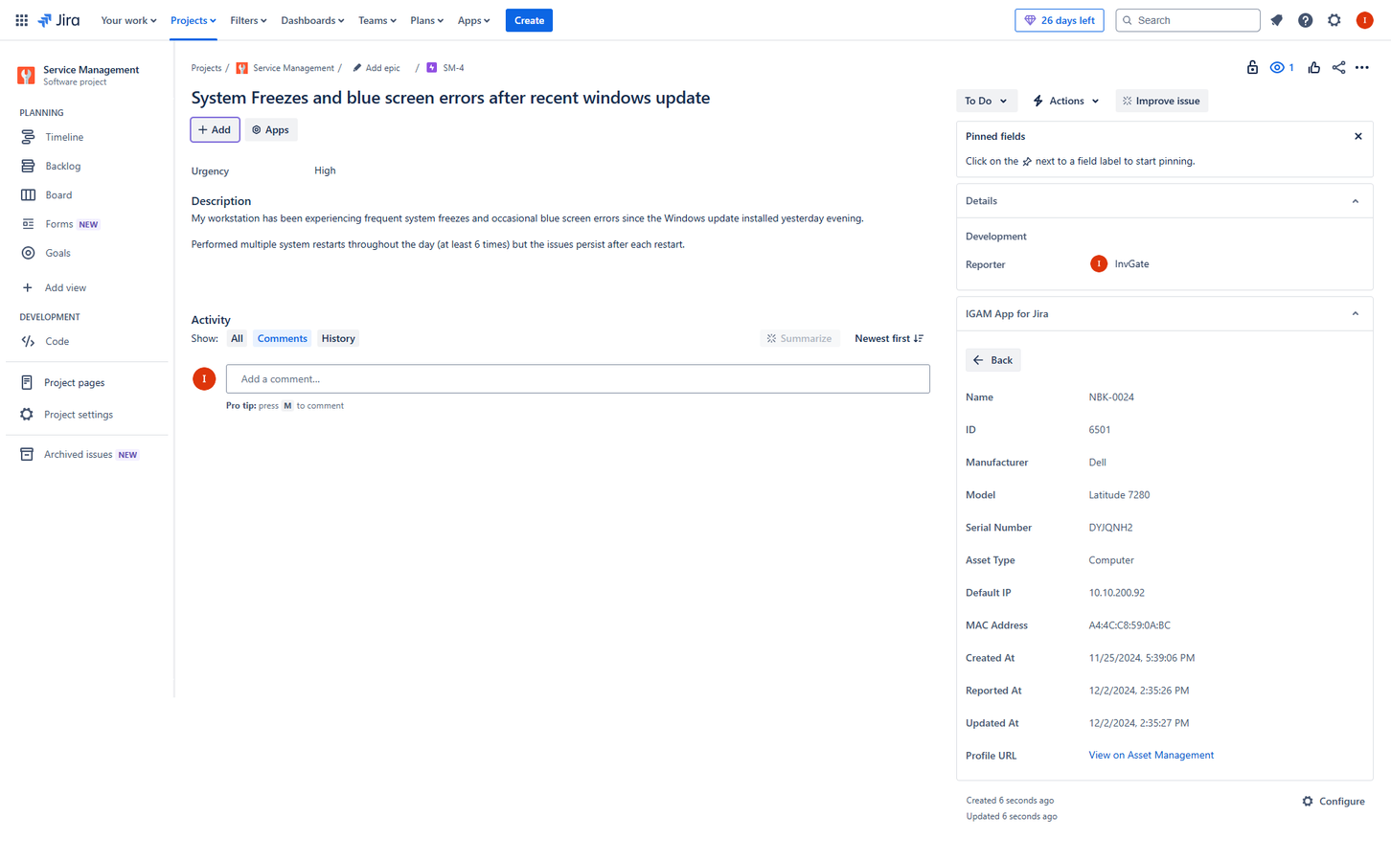Screen dimensions: 1391x862
Task: Show History activity tab
Action: point(338,338)
